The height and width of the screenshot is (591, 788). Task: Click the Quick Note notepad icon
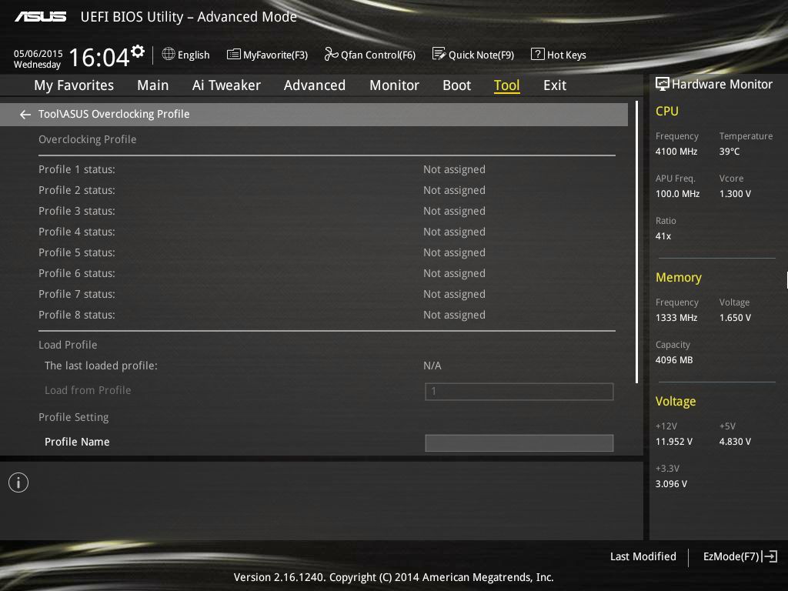(x=439, y=54)
